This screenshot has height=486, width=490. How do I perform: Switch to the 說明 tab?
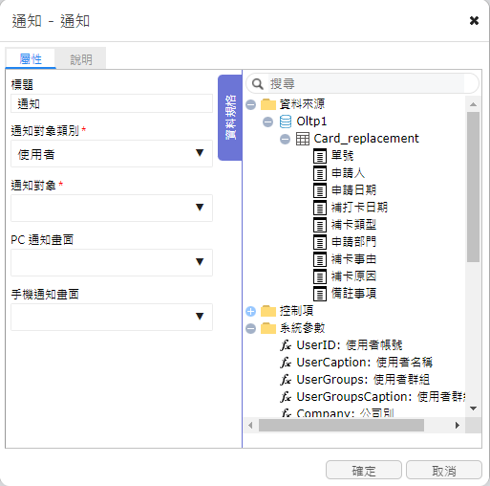click(81, 59)
